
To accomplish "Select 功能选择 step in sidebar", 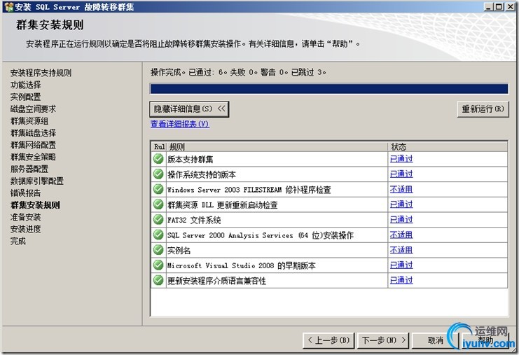I will point(25,85).
